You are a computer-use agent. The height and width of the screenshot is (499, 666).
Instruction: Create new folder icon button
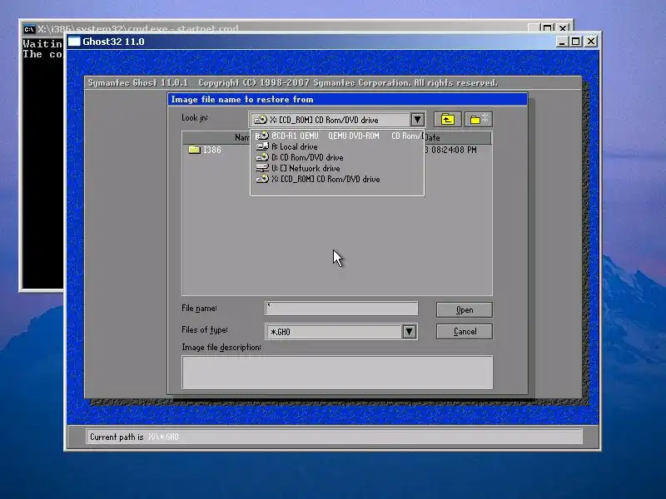[479, 120]
